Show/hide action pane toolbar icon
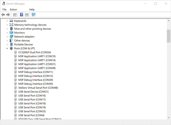The image size is (171, 125). pyautogui.click(x=27, y=15)
